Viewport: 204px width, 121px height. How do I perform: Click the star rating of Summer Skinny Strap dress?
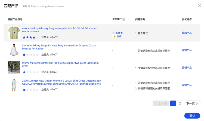31,55
